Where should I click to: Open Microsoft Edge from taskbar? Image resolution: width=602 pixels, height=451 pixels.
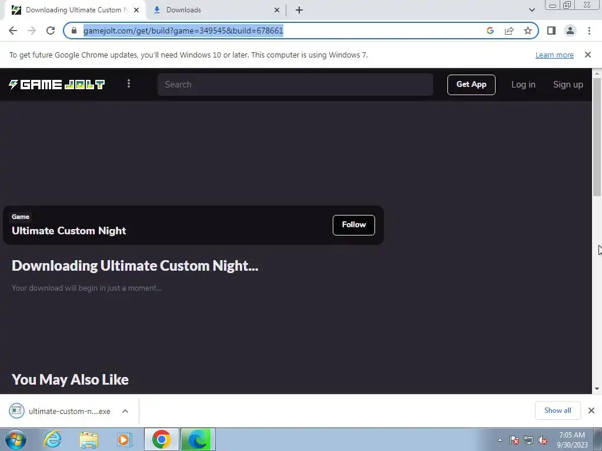pos(198,439)
